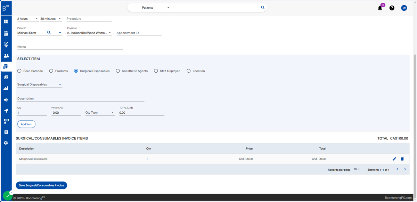
Task: Open the Surgical Disposables item dropdown
Action: [x=40, y=84]
